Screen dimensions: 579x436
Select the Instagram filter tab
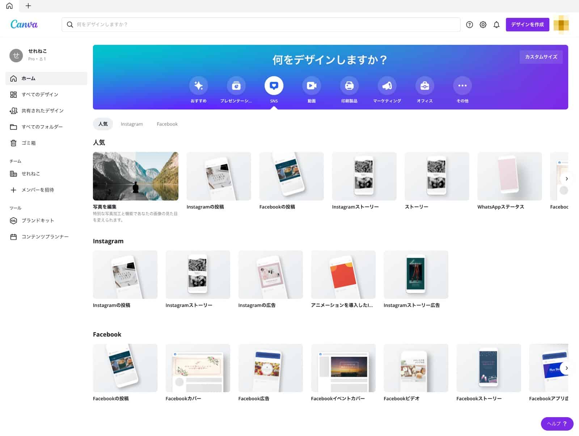pos(132,124)
